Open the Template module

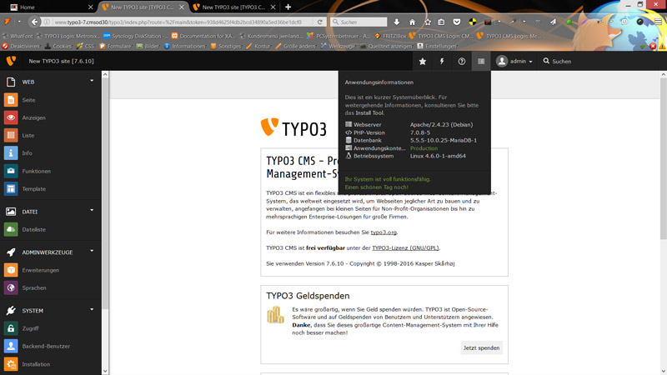coord(33,189)
